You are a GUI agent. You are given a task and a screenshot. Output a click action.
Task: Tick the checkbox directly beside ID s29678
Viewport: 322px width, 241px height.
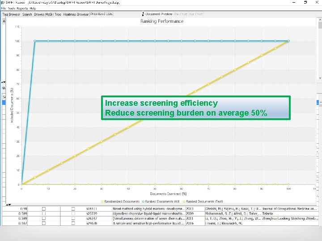point(73,223)
